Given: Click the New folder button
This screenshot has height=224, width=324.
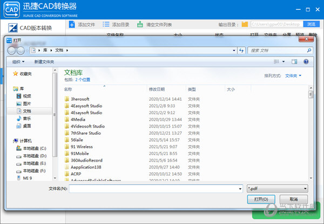Looking at the screenshot, I should click(x=44, y=61).
